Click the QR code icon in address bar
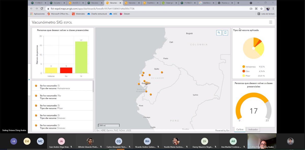 click(256, 9)
